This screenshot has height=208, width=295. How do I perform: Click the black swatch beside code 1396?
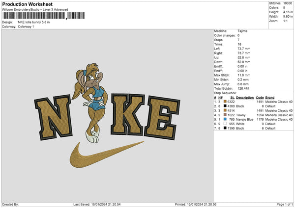click(x=225, y=128)
